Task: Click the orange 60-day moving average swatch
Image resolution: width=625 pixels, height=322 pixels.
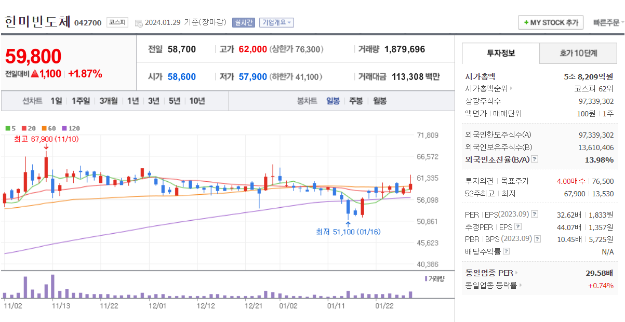Action: [x=44, y=128]
